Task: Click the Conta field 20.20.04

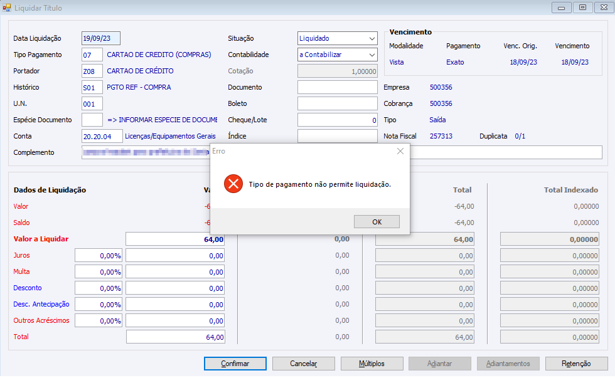Action: [x=102, y=136]
